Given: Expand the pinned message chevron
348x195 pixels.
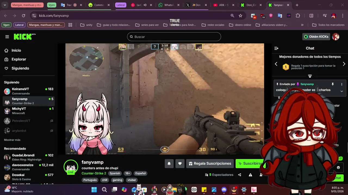Looking at the screenshot, I should click(342, 91).
